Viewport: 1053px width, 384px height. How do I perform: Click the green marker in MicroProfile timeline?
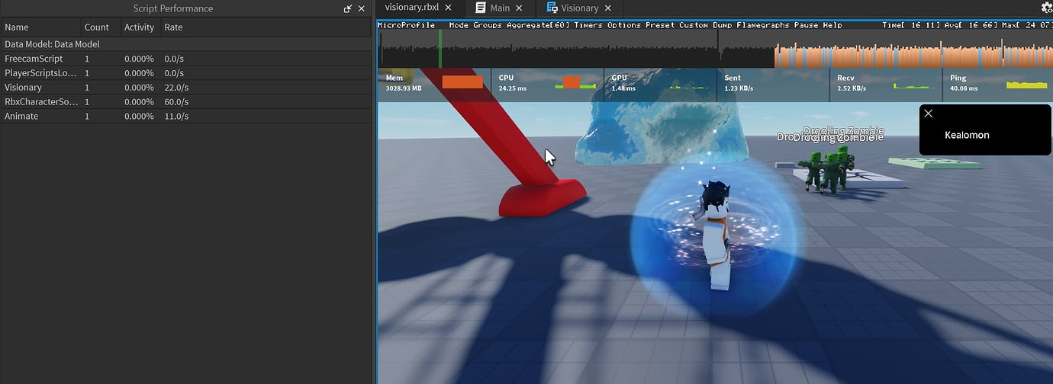click(x=440, y=50)
